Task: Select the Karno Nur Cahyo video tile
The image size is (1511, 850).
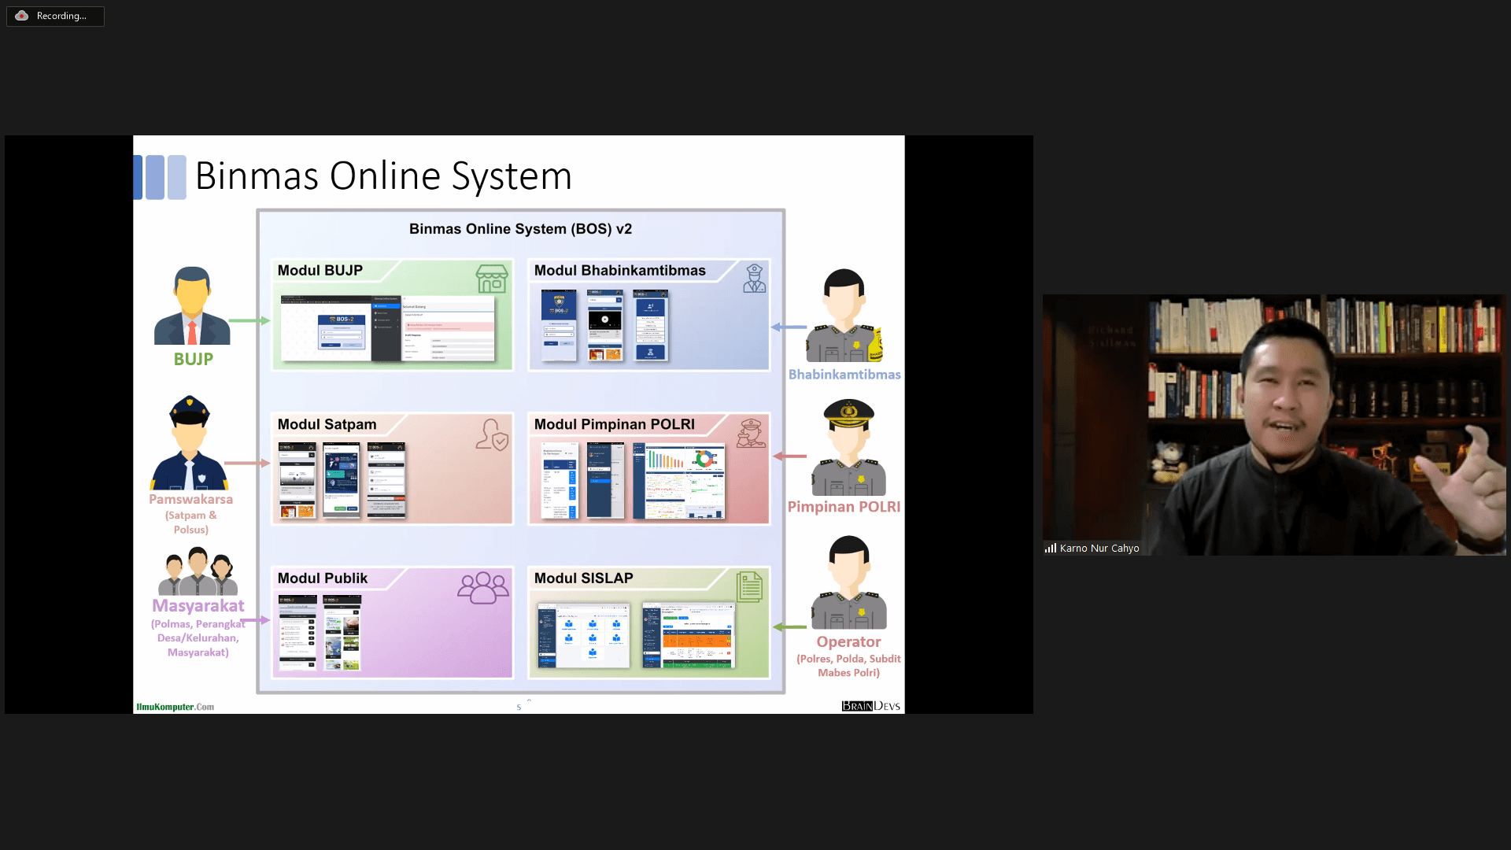Action: tap(1273, 425)
